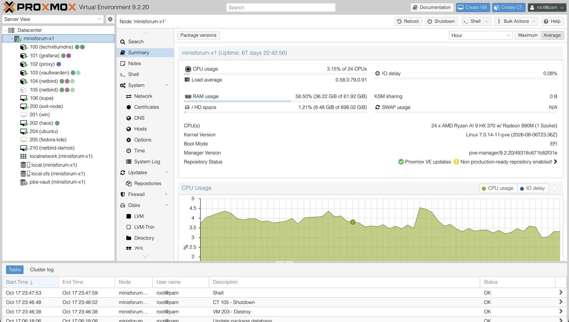569x322 pixels.
Task: Collapse the Updates menu section
Action: [166, 173]
